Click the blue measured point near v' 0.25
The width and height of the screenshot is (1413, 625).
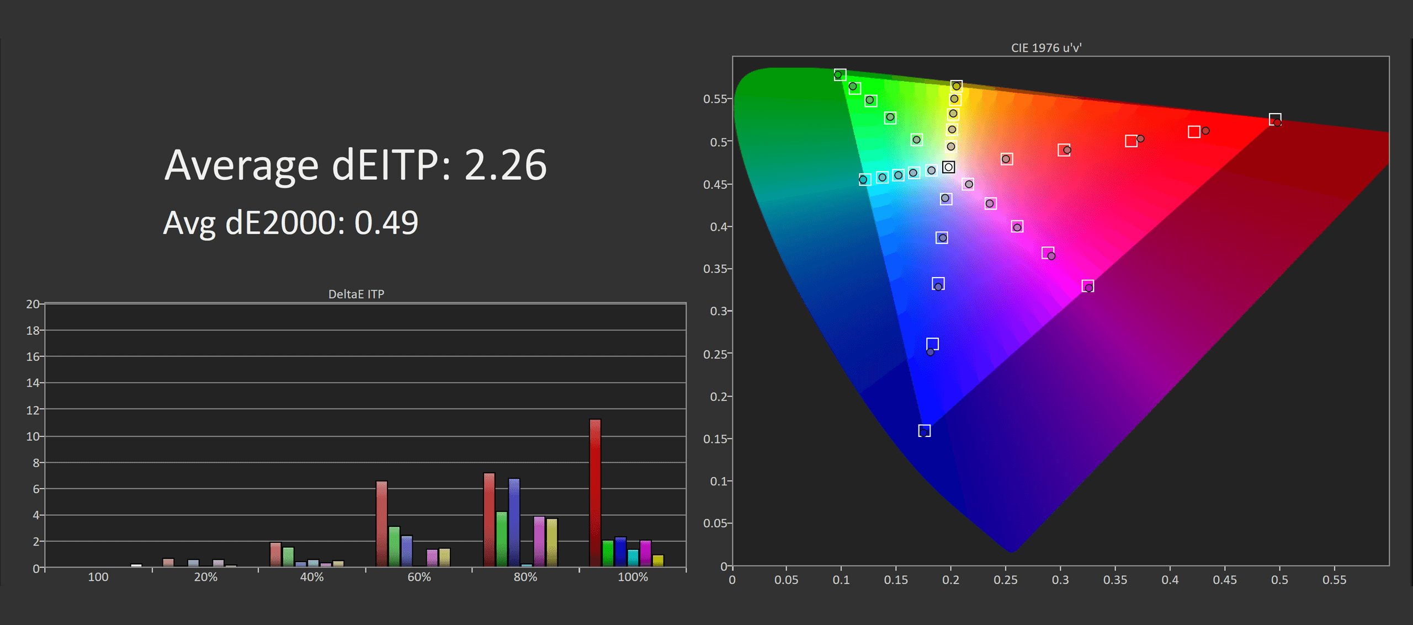930,352
